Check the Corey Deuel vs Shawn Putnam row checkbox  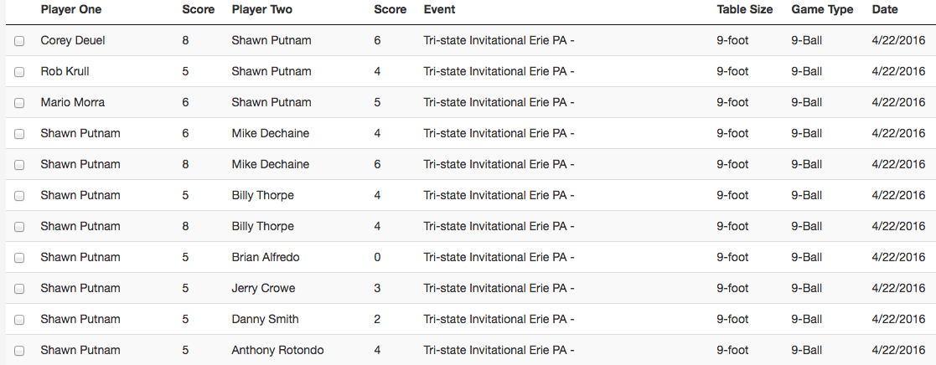click(x=19, y=40)
